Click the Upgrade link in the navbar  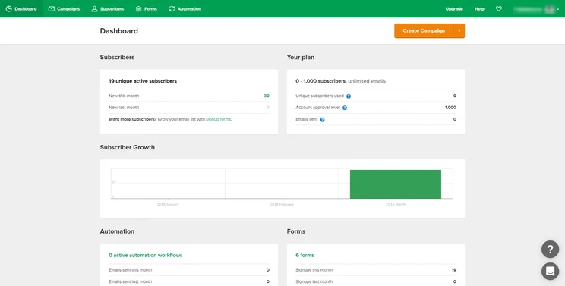click(x=454, y=8)
